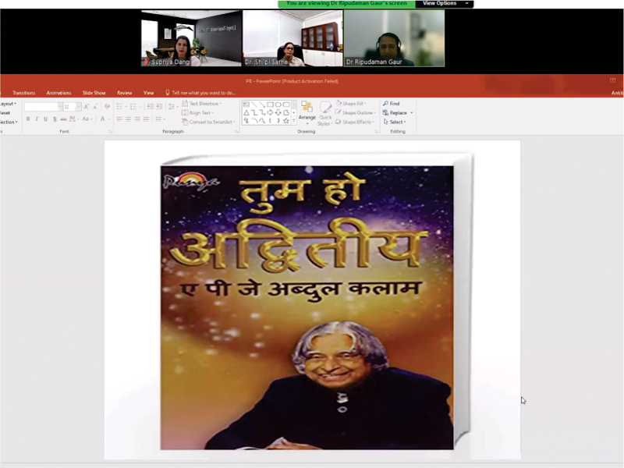The width and height of the screenshot is (624, 468).
Task: Toggle Text Shadow in Font group
Action: pos(55,119)
